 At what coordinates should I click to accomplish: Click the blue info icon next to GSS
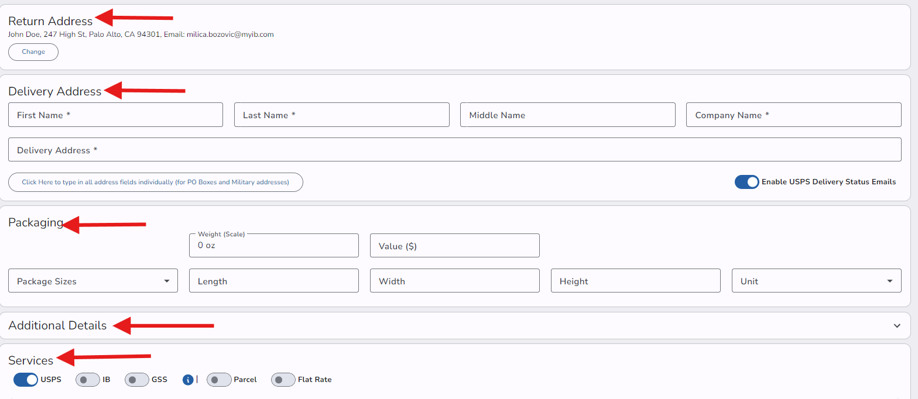(x=188, y=380)
